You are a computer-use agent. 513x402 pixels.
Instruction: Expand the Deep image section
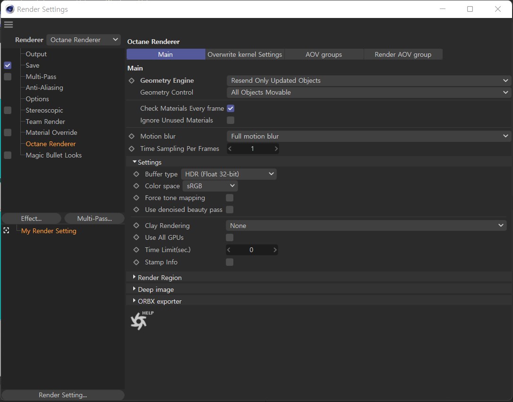point(135,289)
